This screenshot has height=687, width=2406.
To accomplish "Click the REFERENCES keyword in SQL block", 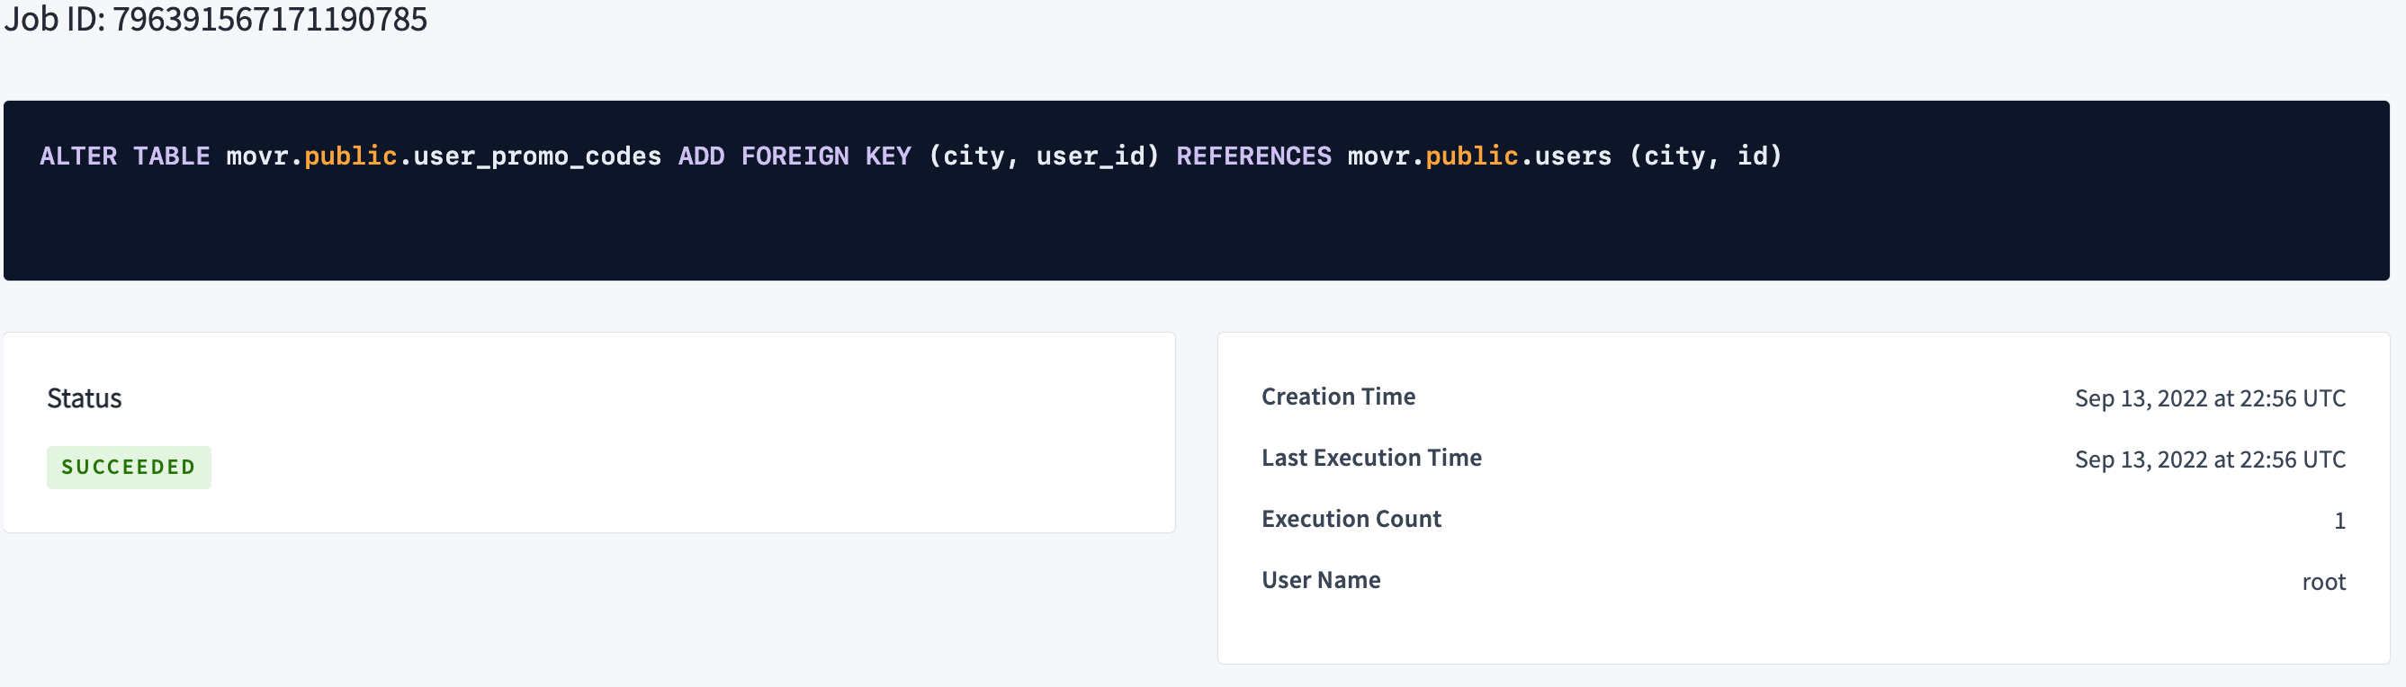I will [1252, 156].
